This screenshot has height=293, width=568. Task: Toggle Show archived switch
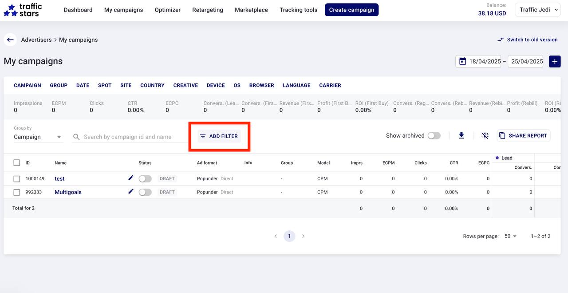[434, 136]
